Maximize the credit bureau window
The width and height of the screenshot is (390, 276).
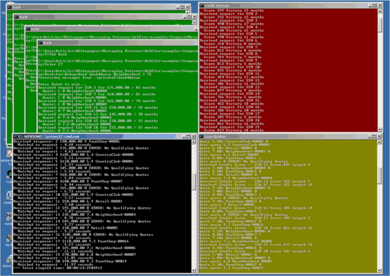click(375, 5)
